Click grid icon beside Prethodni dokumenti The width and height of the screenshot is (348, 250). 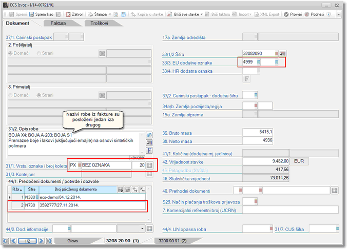[335, 190]
